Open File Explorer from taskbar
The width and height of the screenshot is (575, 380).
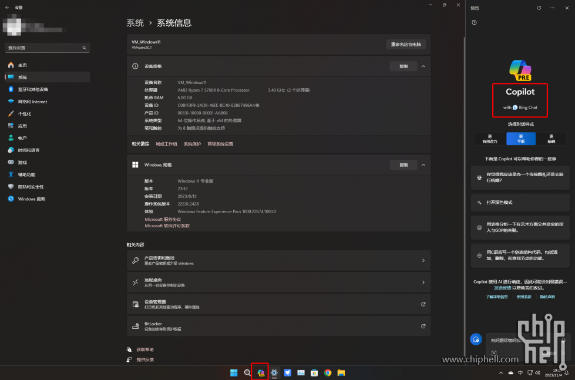[341, 373]
